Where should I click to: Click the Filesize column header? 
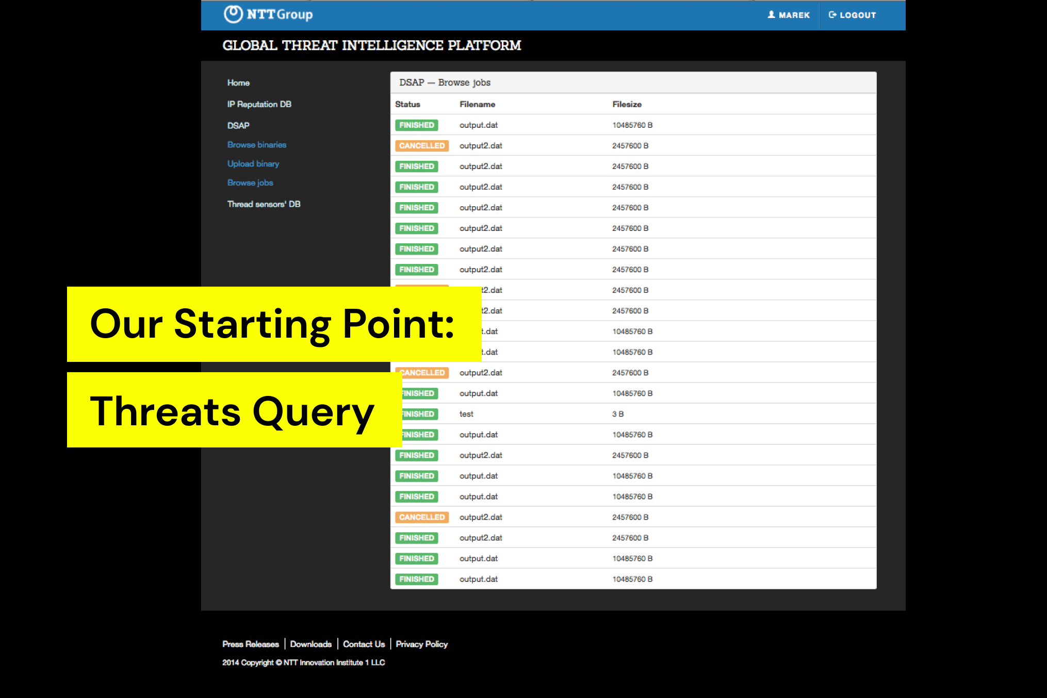[627, 104]
